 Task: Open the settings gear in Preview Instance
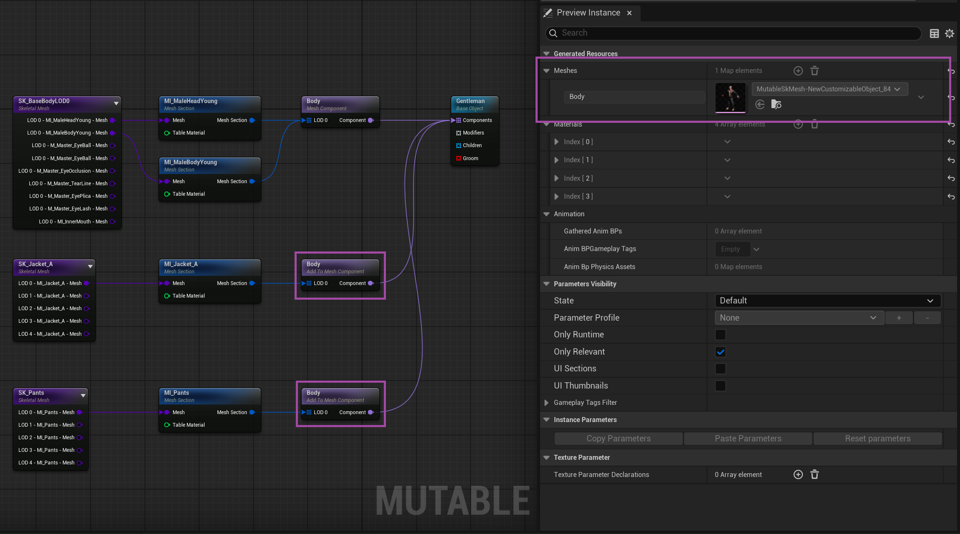950,34
